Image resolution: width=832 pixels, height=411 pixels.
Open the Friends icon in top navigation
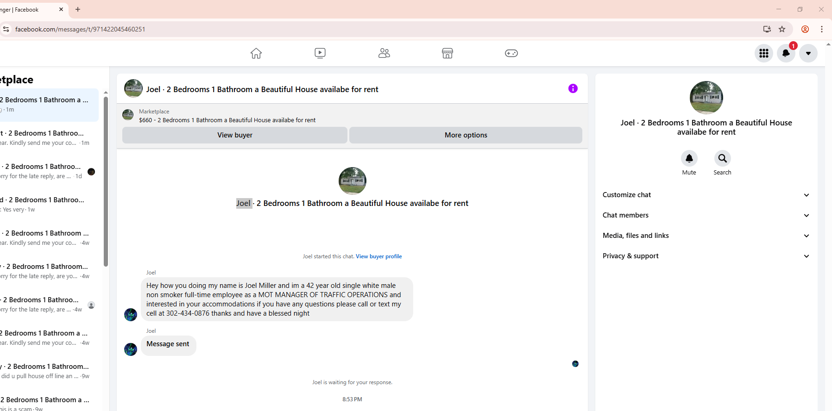(384, 53)
